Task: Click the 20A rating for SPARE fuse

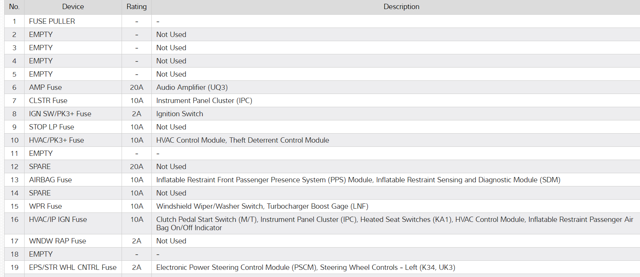Action: pyautogui.click(x=136, y=167)
